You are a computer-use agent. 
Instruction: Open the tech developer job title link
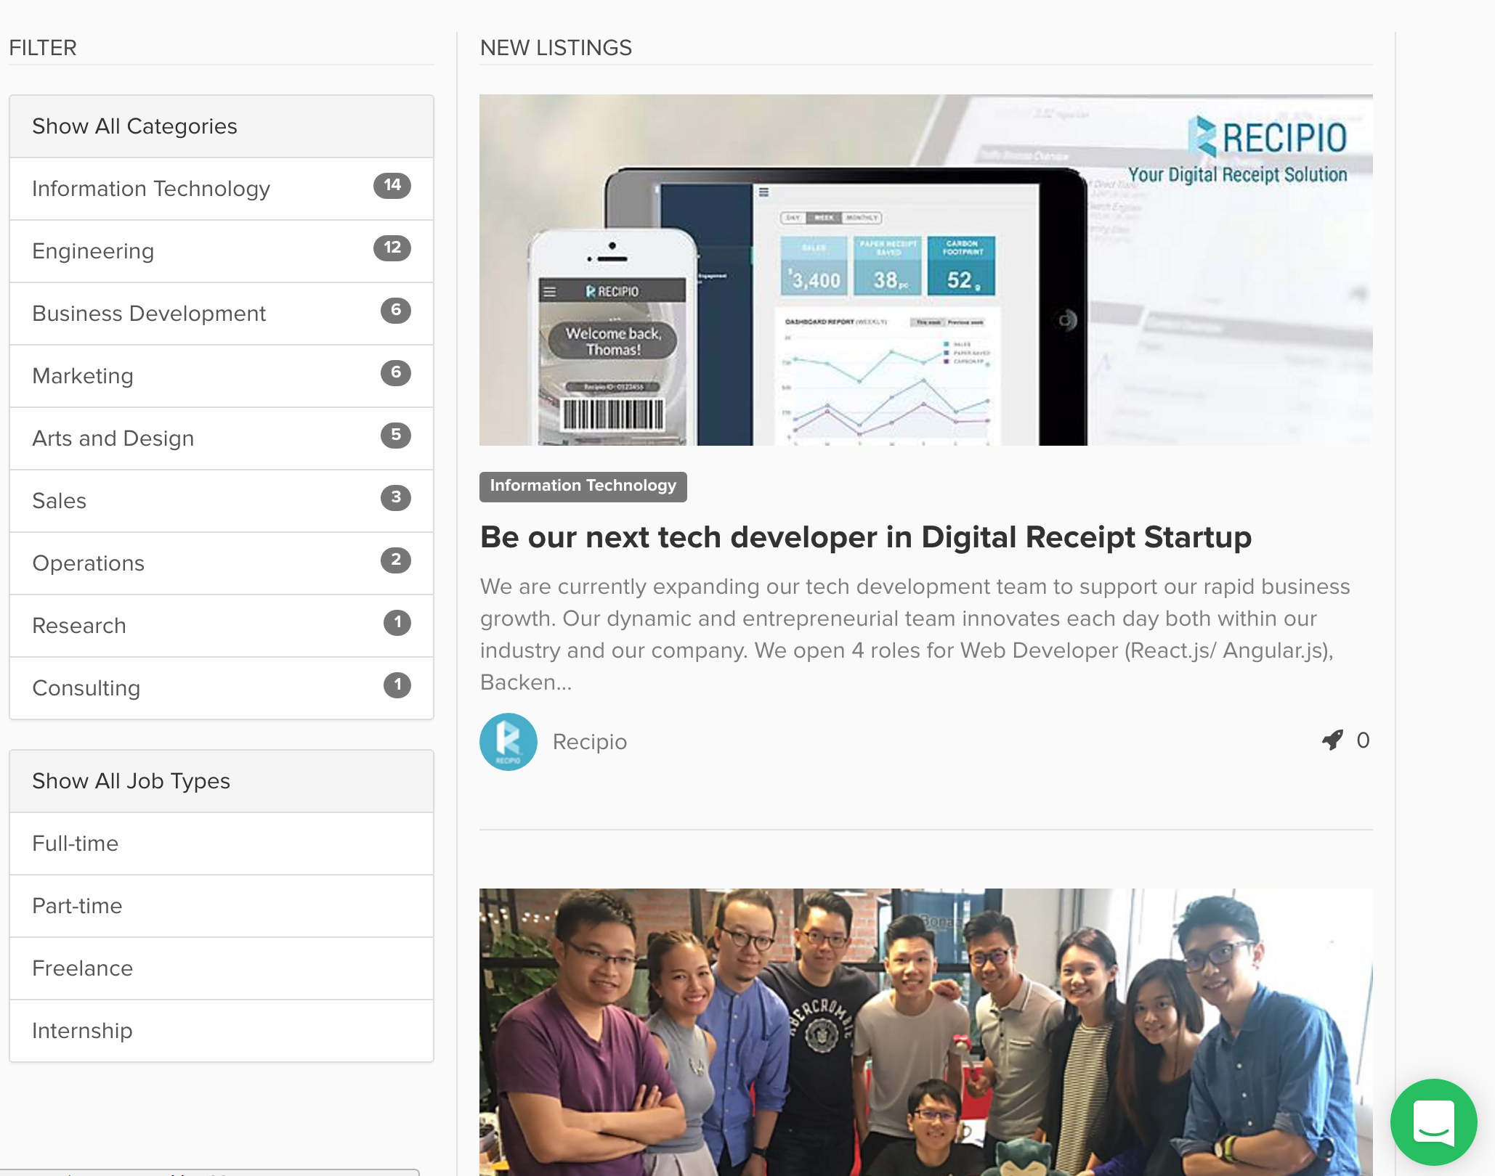pos(865,537)
